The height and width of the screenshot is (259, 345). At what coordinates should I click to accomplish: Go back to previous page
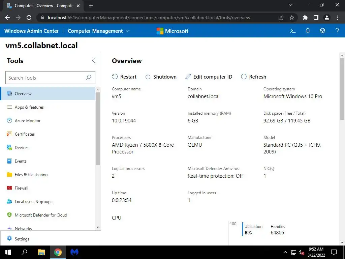(7, 18)
